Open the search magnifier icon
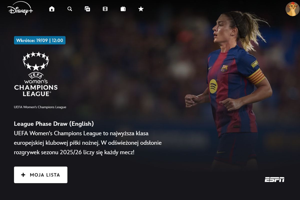Image resolution: width=300 pixels, height=200 pixels. (x=70, y=9)
